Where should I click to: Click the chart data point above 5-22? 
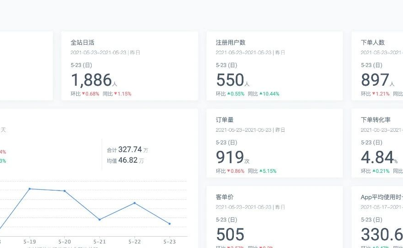tap(134, 203)
